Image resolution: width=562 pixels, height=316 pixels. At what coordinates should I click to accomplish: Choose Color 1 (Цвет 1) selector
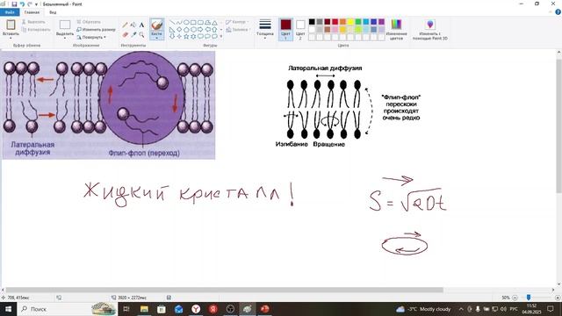(285, 29)
